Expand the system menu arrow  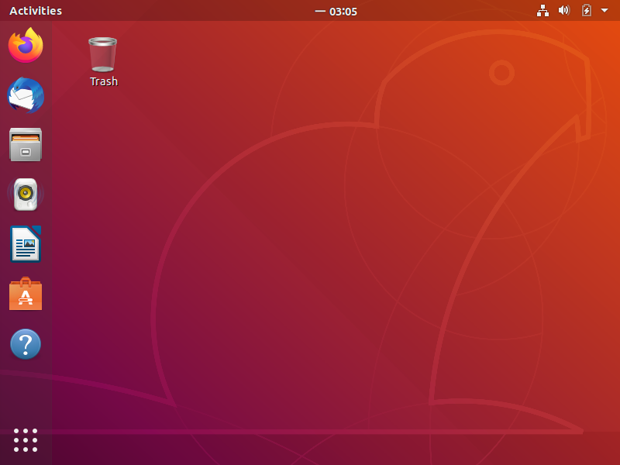[604, 10]
